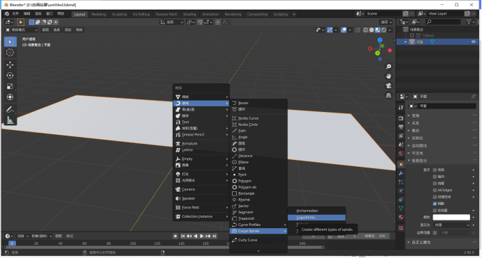
Task: Open the viewport shading options dropdown
Action: (x=390, y=30)
